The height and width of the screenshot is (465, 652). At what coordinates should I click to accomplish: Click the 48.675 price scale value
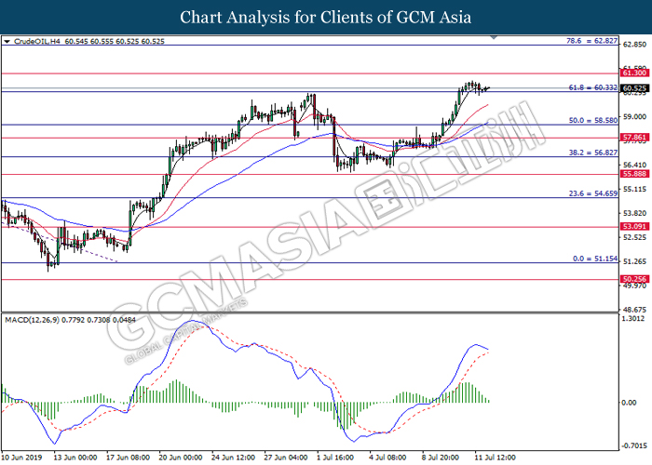tap(635, 310)
